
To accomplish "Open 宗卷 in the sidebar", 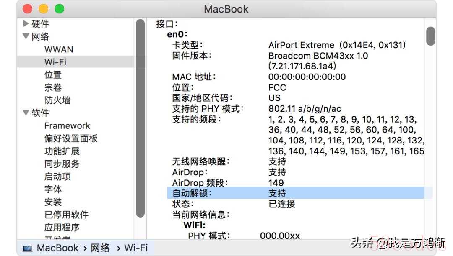I will pos(53,87).
